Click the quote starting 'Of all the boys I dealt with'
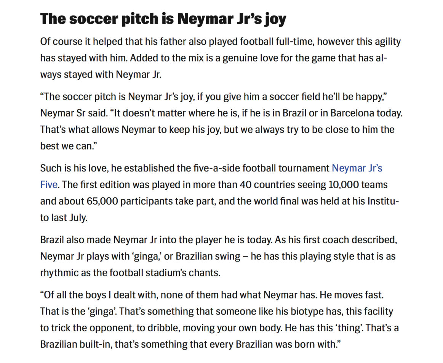Viewport: 443px width, 363px height. [x=219, y=320]
